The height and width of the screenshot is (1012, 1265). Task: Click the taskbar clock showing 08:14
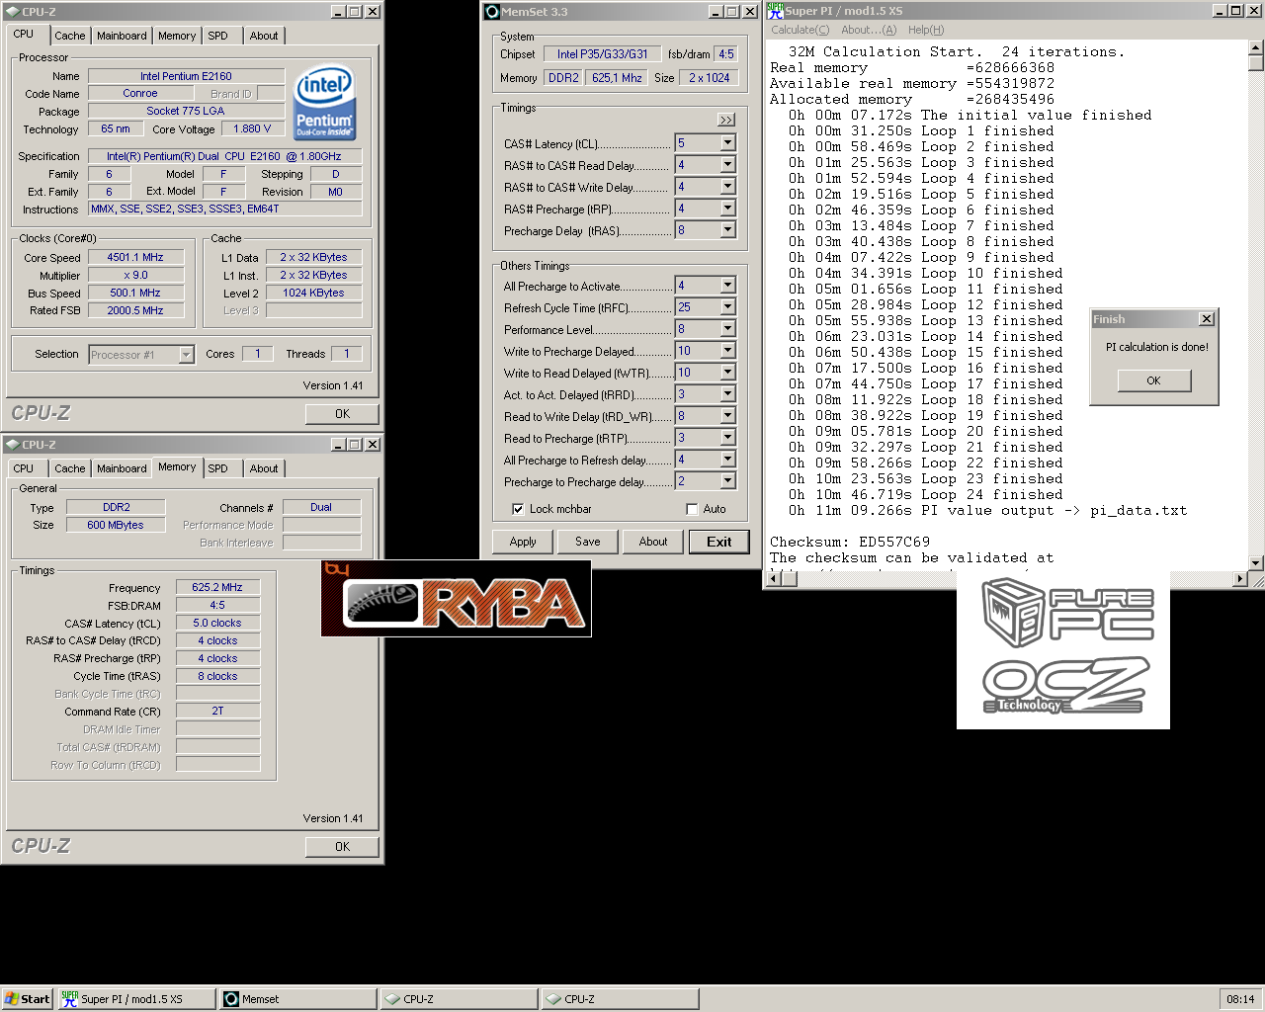[x=1240, y=999]
